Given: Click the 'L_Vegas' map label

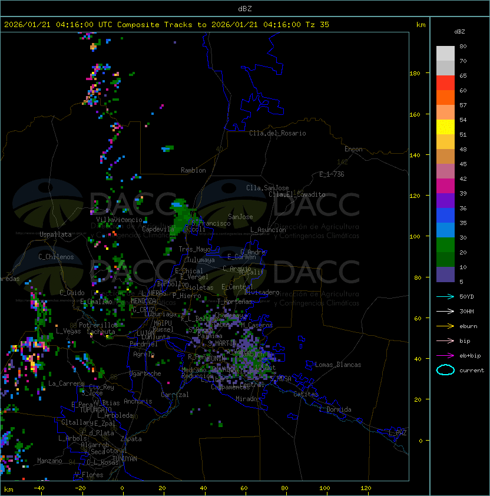Looking at the screenshot, I should pos(68,331).
